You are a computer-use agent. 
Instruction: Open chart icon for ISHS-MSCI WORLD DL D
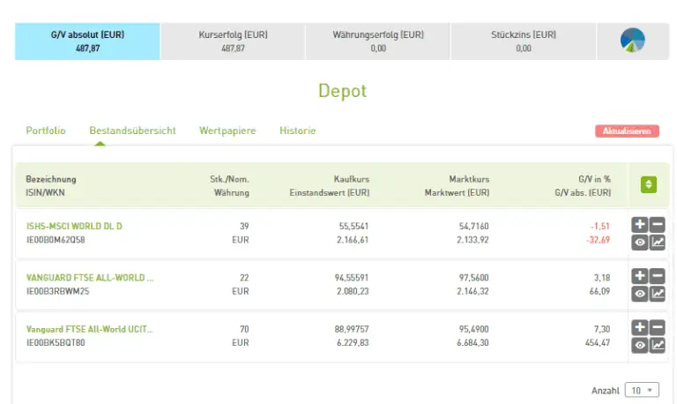[657, 243]
